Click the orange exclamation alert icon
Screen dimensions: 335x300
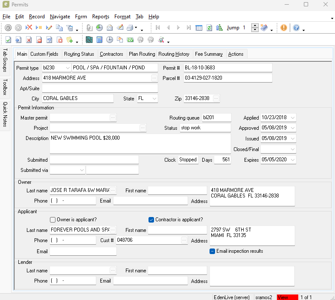(x=284, y=28)
